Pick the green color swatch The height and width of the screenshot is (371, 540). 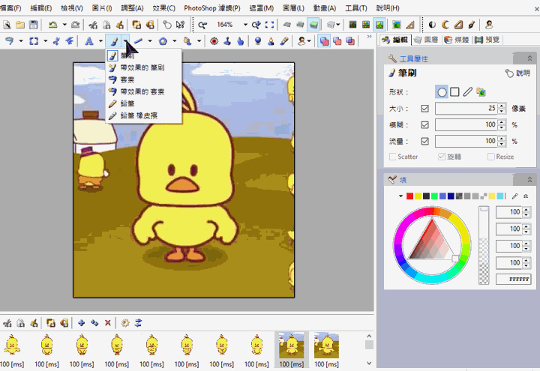click(434, 196)
